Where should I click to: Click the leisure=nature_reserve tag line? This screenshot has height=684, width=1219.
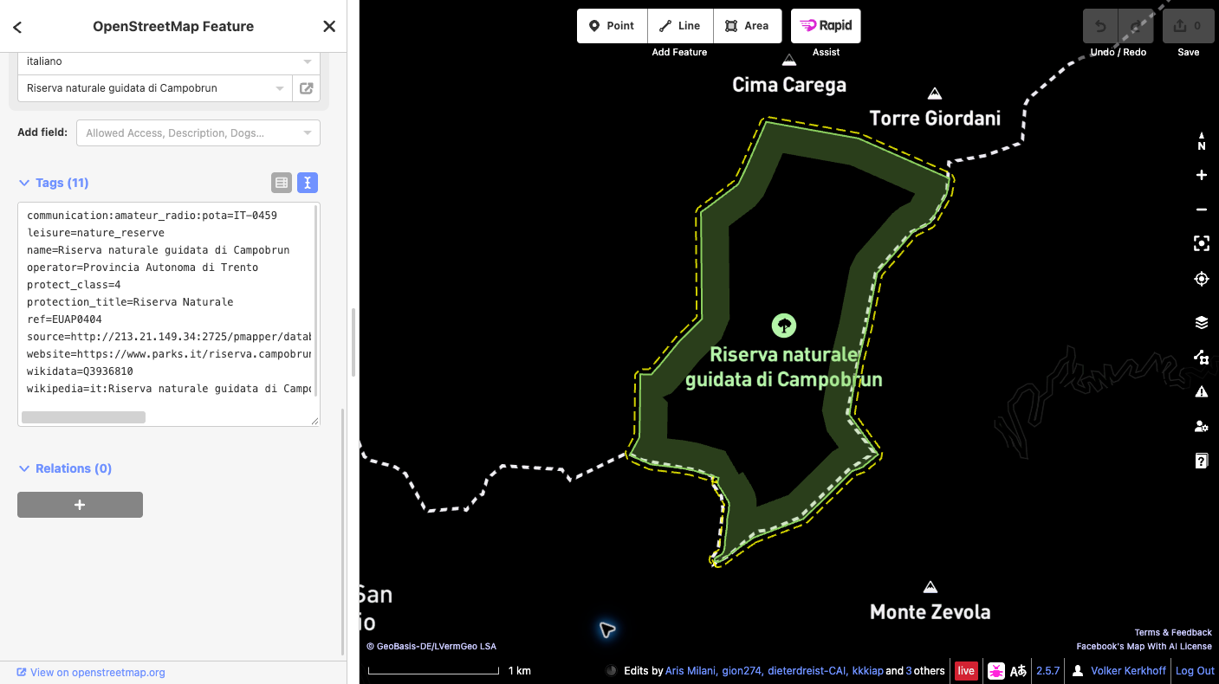95,233
